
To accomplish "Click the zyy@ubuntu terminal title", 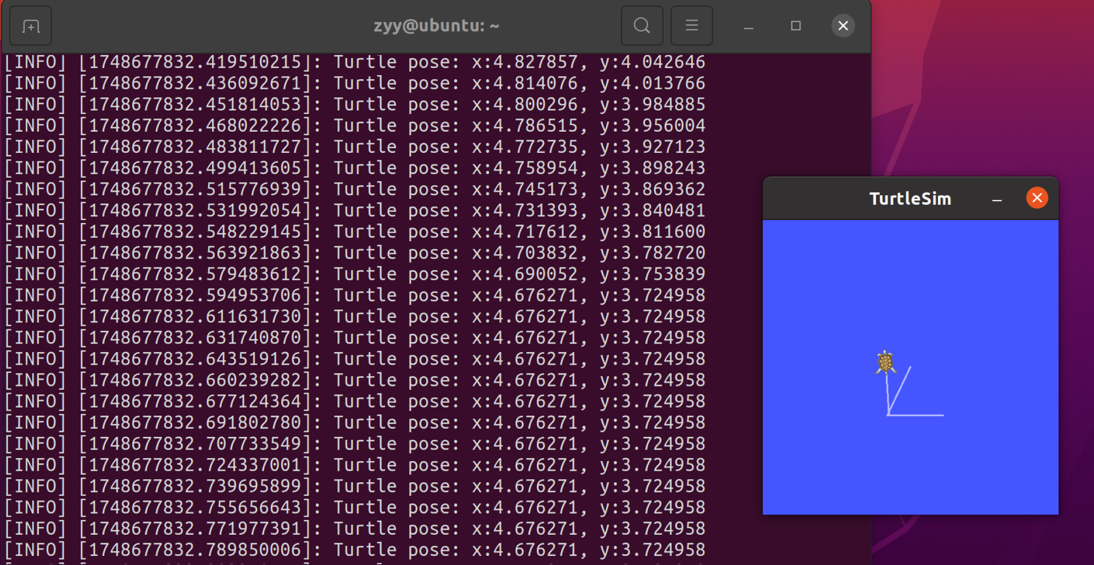I will click(x=436, y=26).
